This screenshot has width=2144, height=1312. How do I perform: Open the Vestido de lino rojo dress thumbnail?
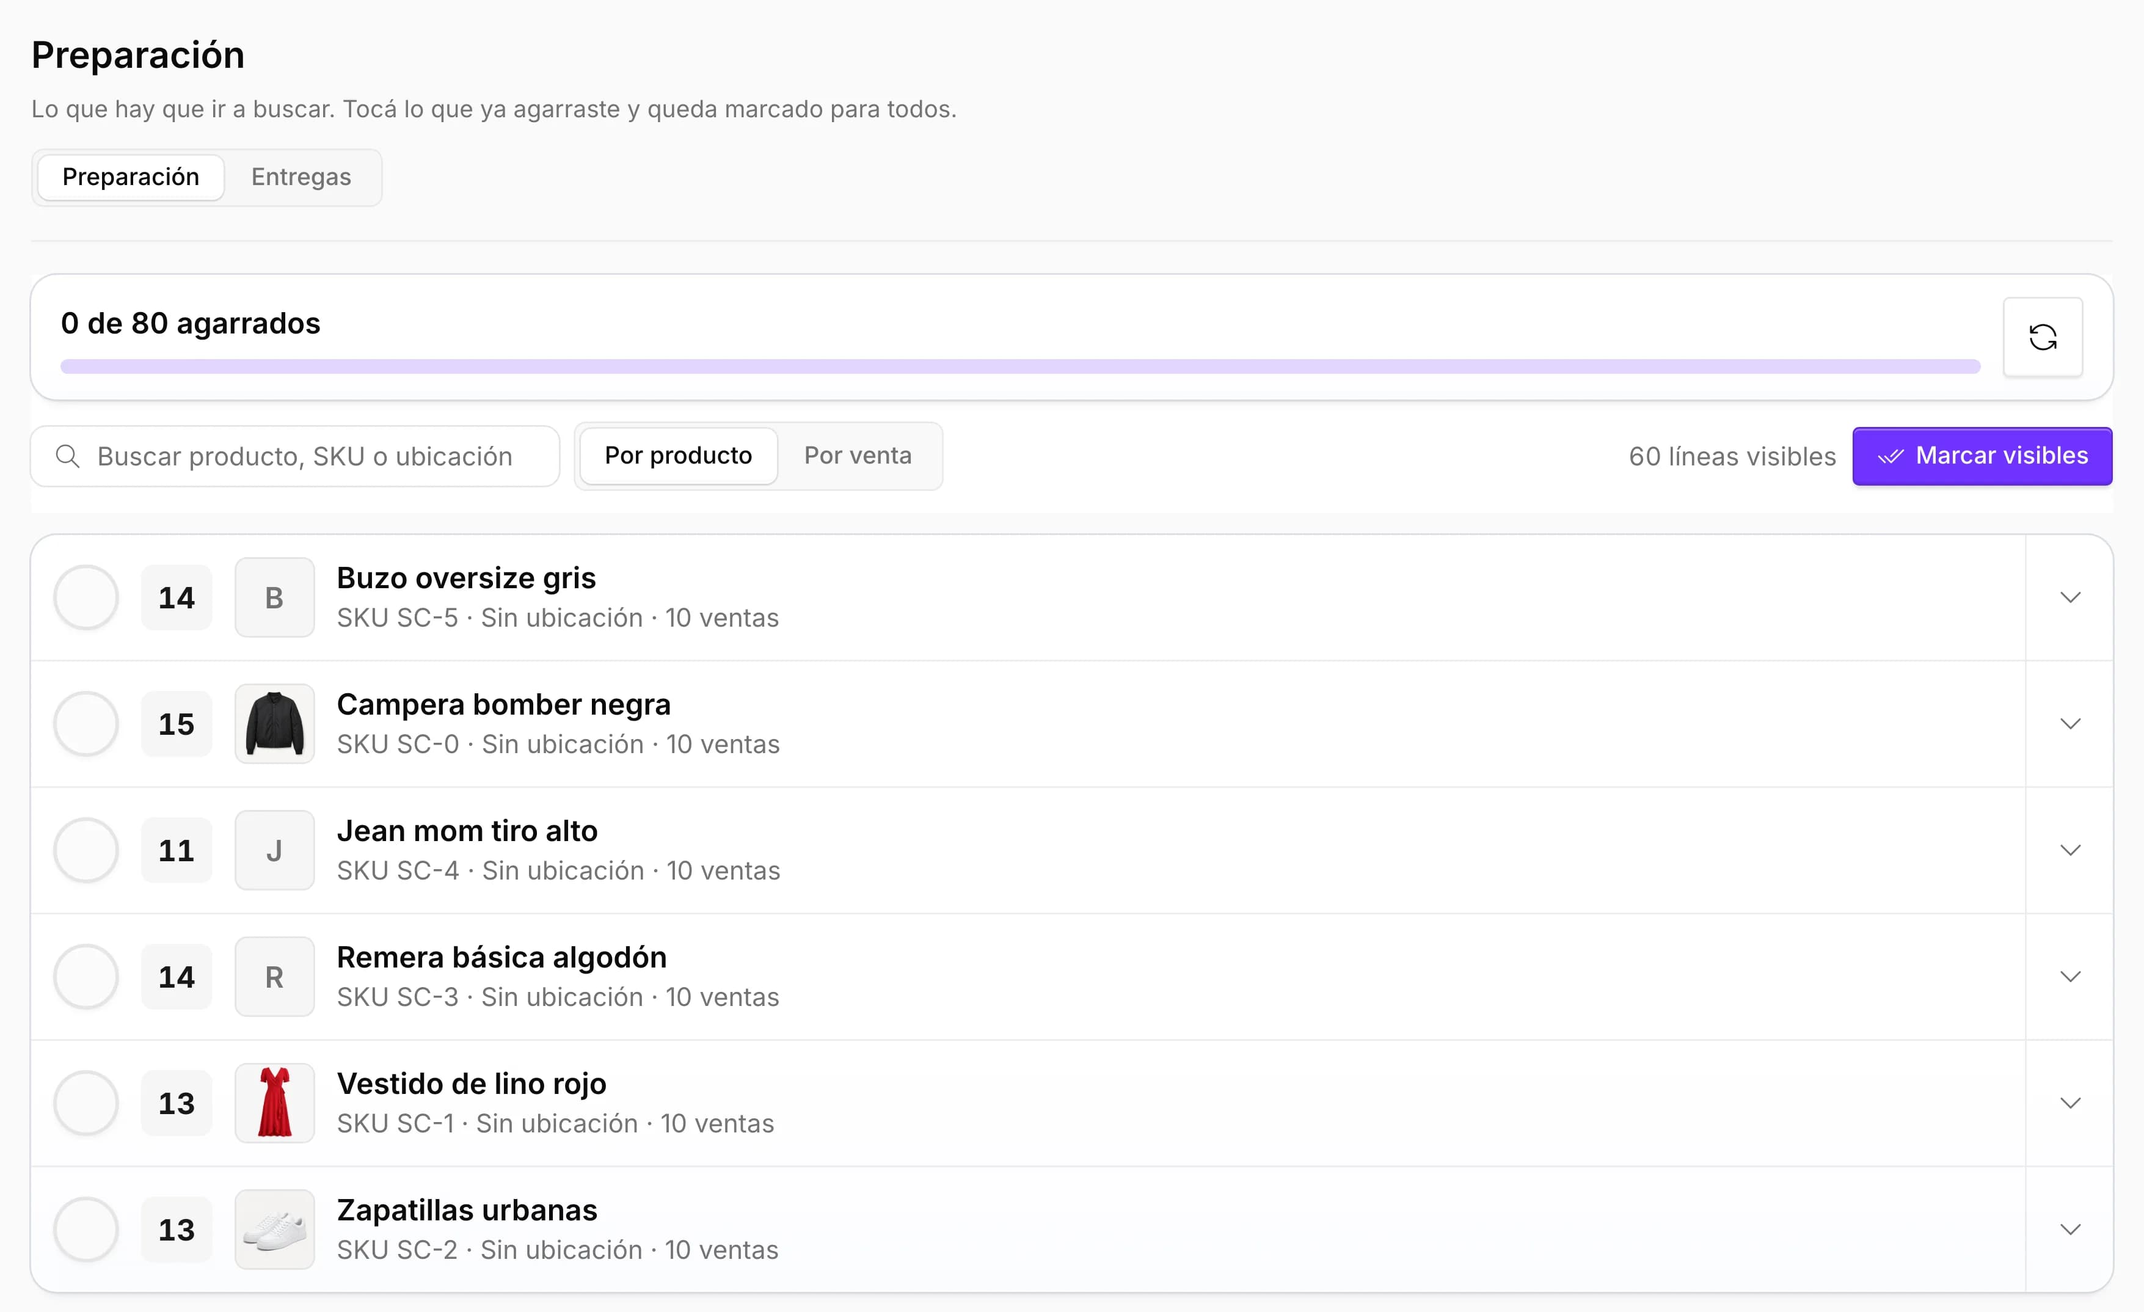[x=274, y=1102]
